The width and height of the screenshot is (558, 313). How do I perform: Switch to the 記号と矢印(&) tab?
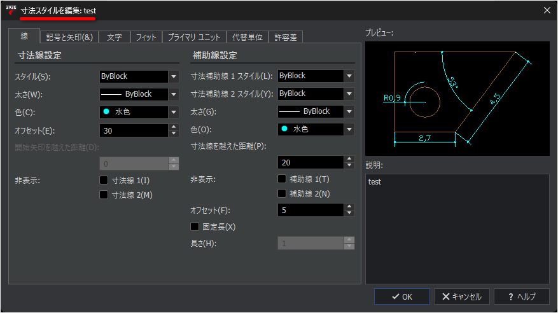click(69, 37)
